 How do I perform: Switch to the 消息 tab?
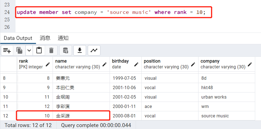coord(45,38)
